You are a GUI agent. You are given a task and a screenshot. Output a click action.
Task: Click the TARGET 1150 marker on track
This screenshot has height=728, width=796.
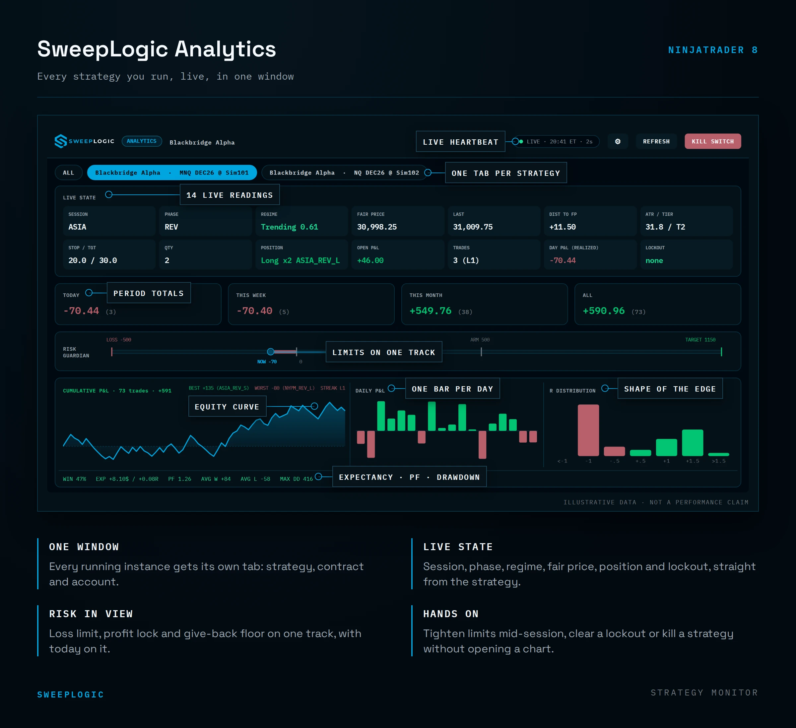coord(721,352)
